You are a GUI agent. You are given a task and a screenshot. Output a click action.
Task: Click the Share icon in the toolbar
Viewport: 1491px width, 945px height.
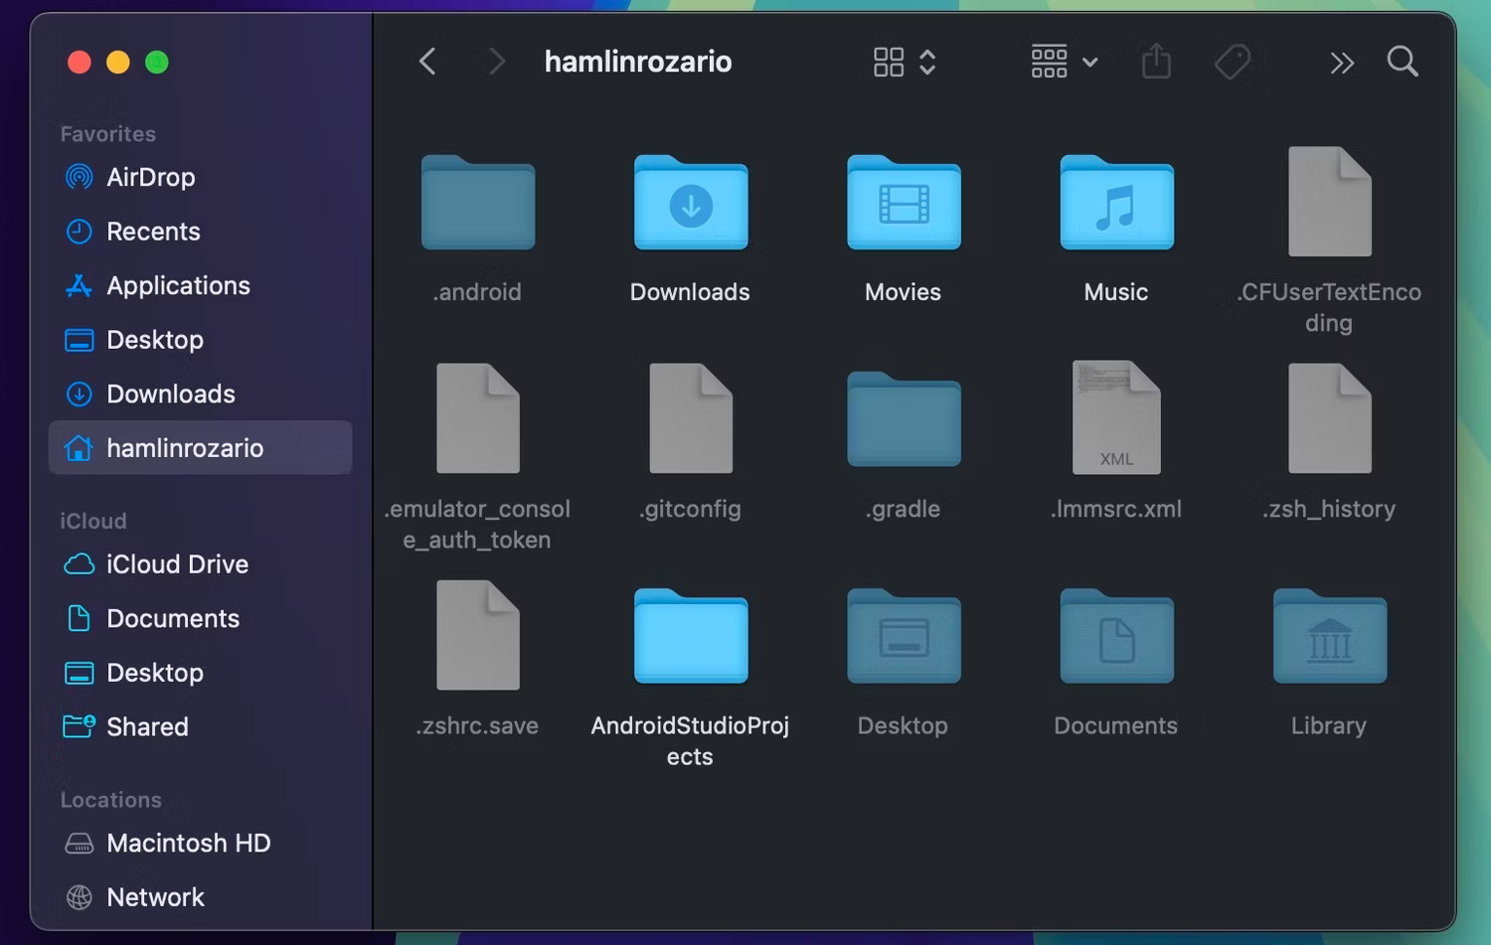click(1155, 61)
